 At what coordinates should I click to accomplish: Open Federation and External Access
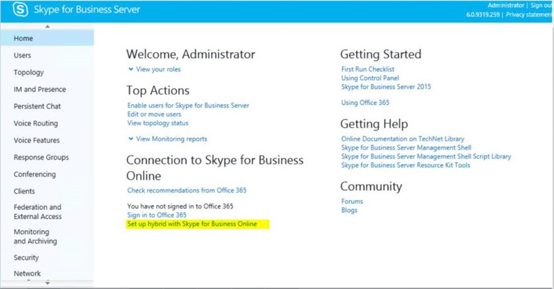point(37,211)
